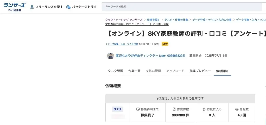Open パッケージを探す menu item
Image resolution: width=266 pixels, height=125 pixels.
point(84,7)
